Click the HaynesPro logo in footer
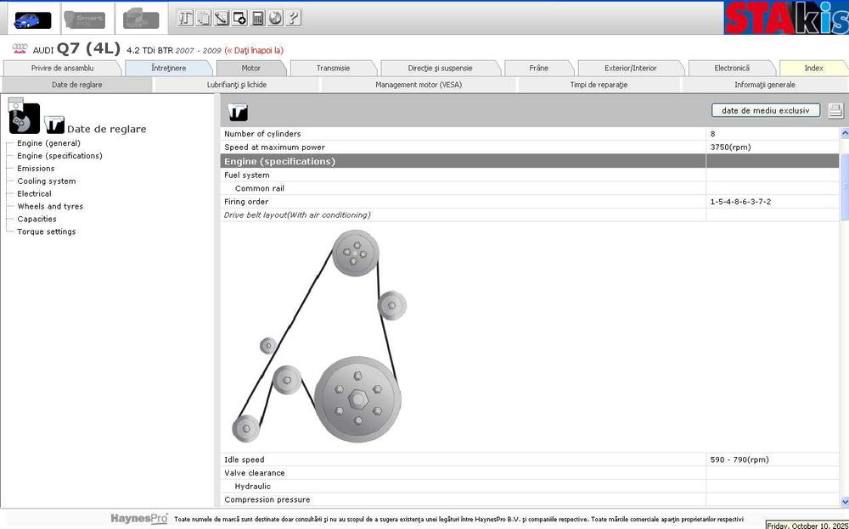849x529 pixels. (139, 518)
